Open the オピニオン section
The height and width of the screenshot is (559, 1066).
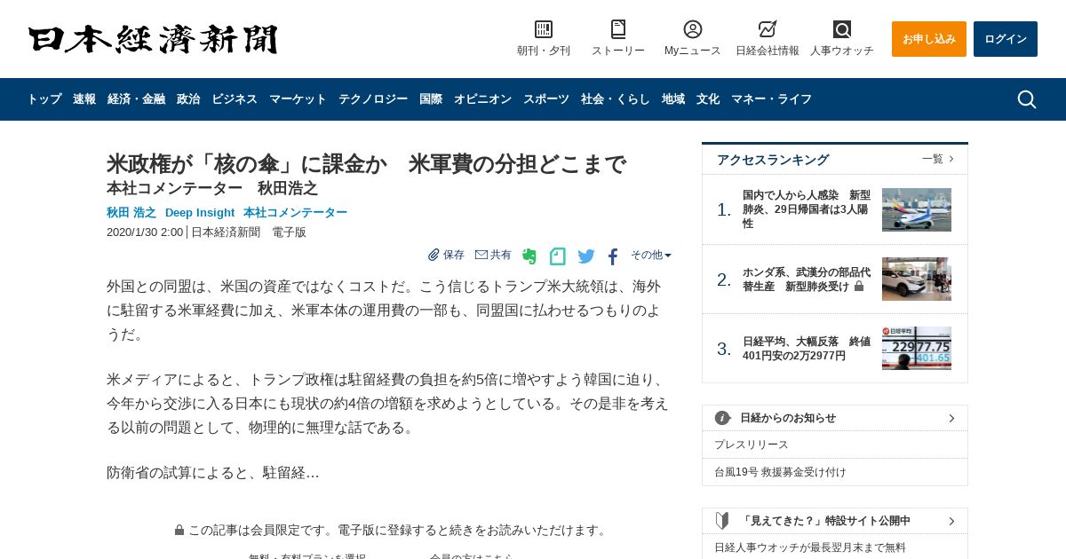[482, 99]
